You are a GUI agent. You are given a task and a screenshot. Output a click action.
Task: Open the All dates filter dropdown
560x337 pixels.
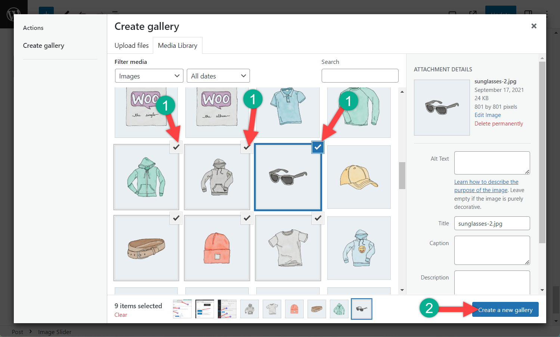point(218,75)
